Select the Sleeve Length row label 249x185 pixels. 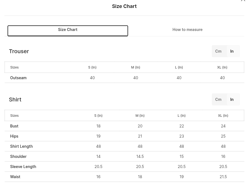click(x=23, y=167)
